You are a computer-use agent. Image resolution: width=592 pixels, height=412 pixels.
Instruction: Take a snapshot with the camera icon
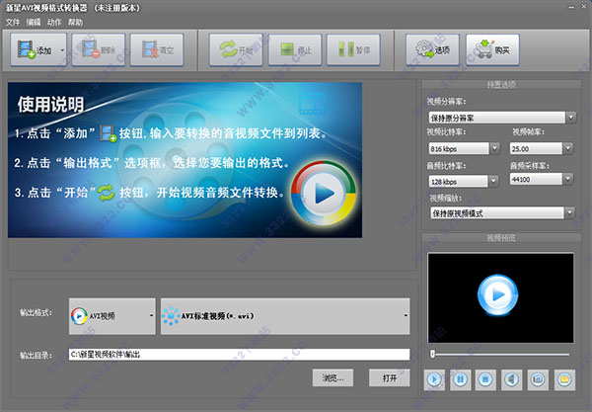538,378
